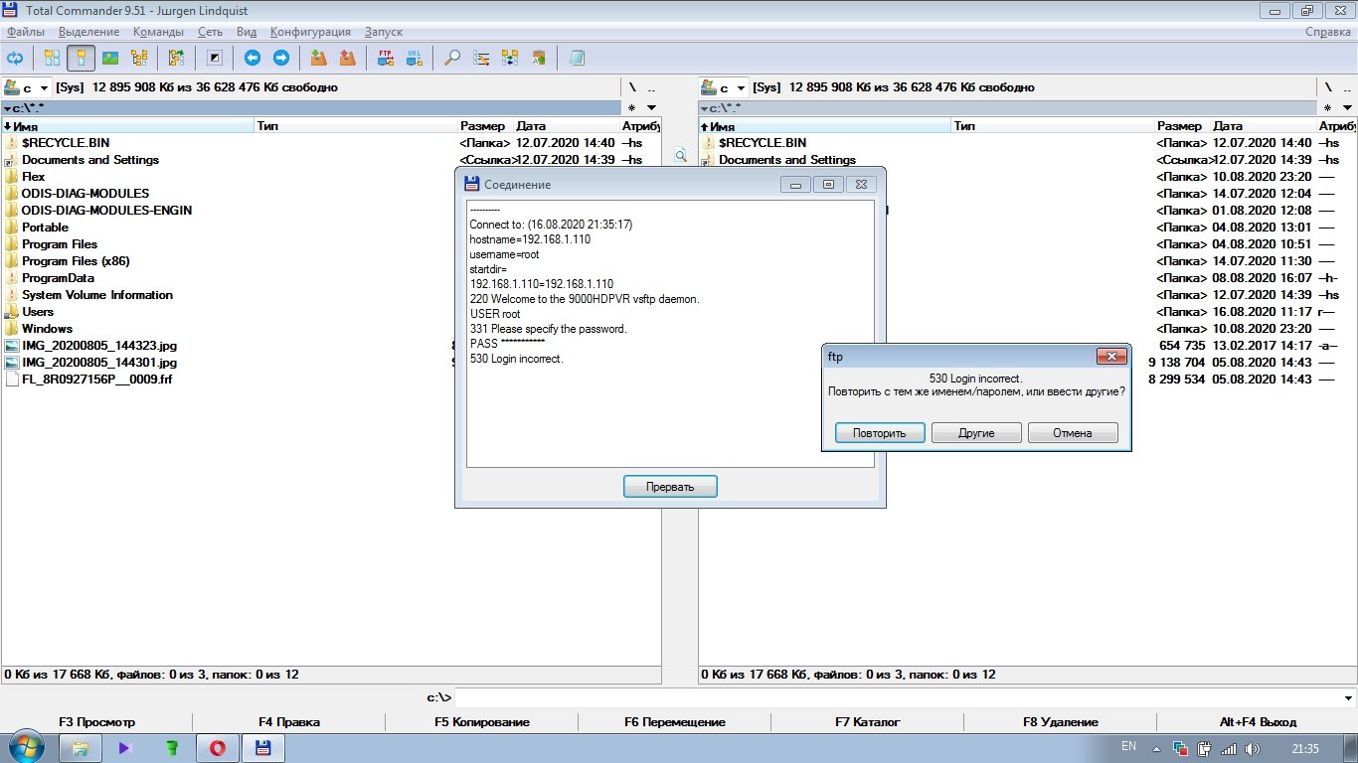Open Find files with magnifier icon

[x=451, y=58]
